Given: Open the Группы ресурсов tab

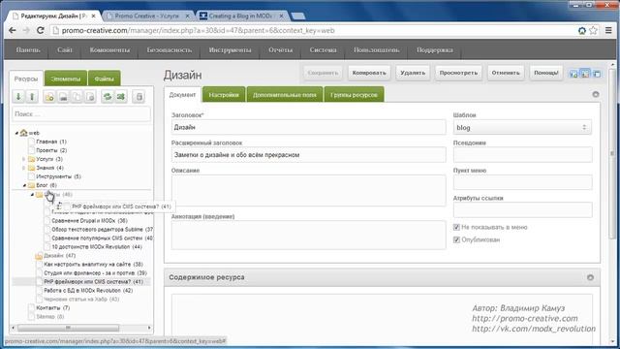Looking at the screenshot, I should tap(354, 95).
